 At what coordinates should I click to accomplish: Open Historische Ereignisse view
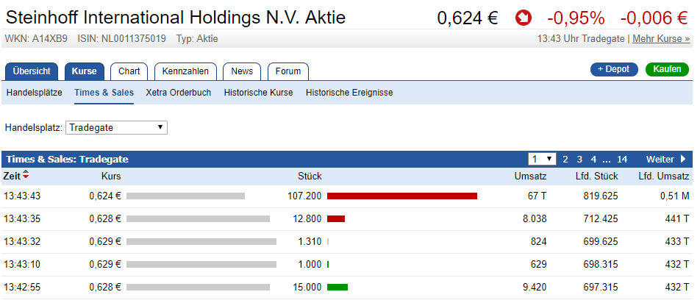click(x=349, y=93)
